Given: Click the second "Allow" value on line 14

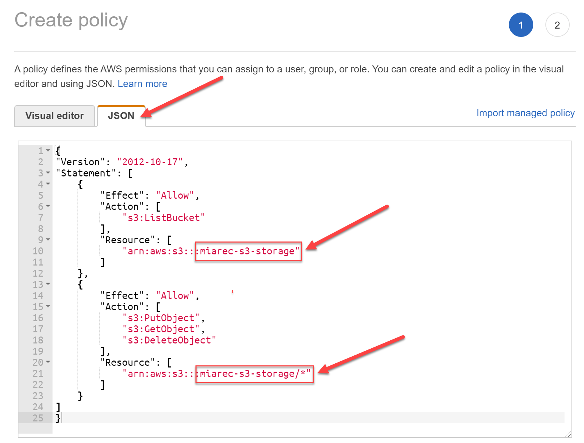Looking at the screenshot, I should [175, 295].
